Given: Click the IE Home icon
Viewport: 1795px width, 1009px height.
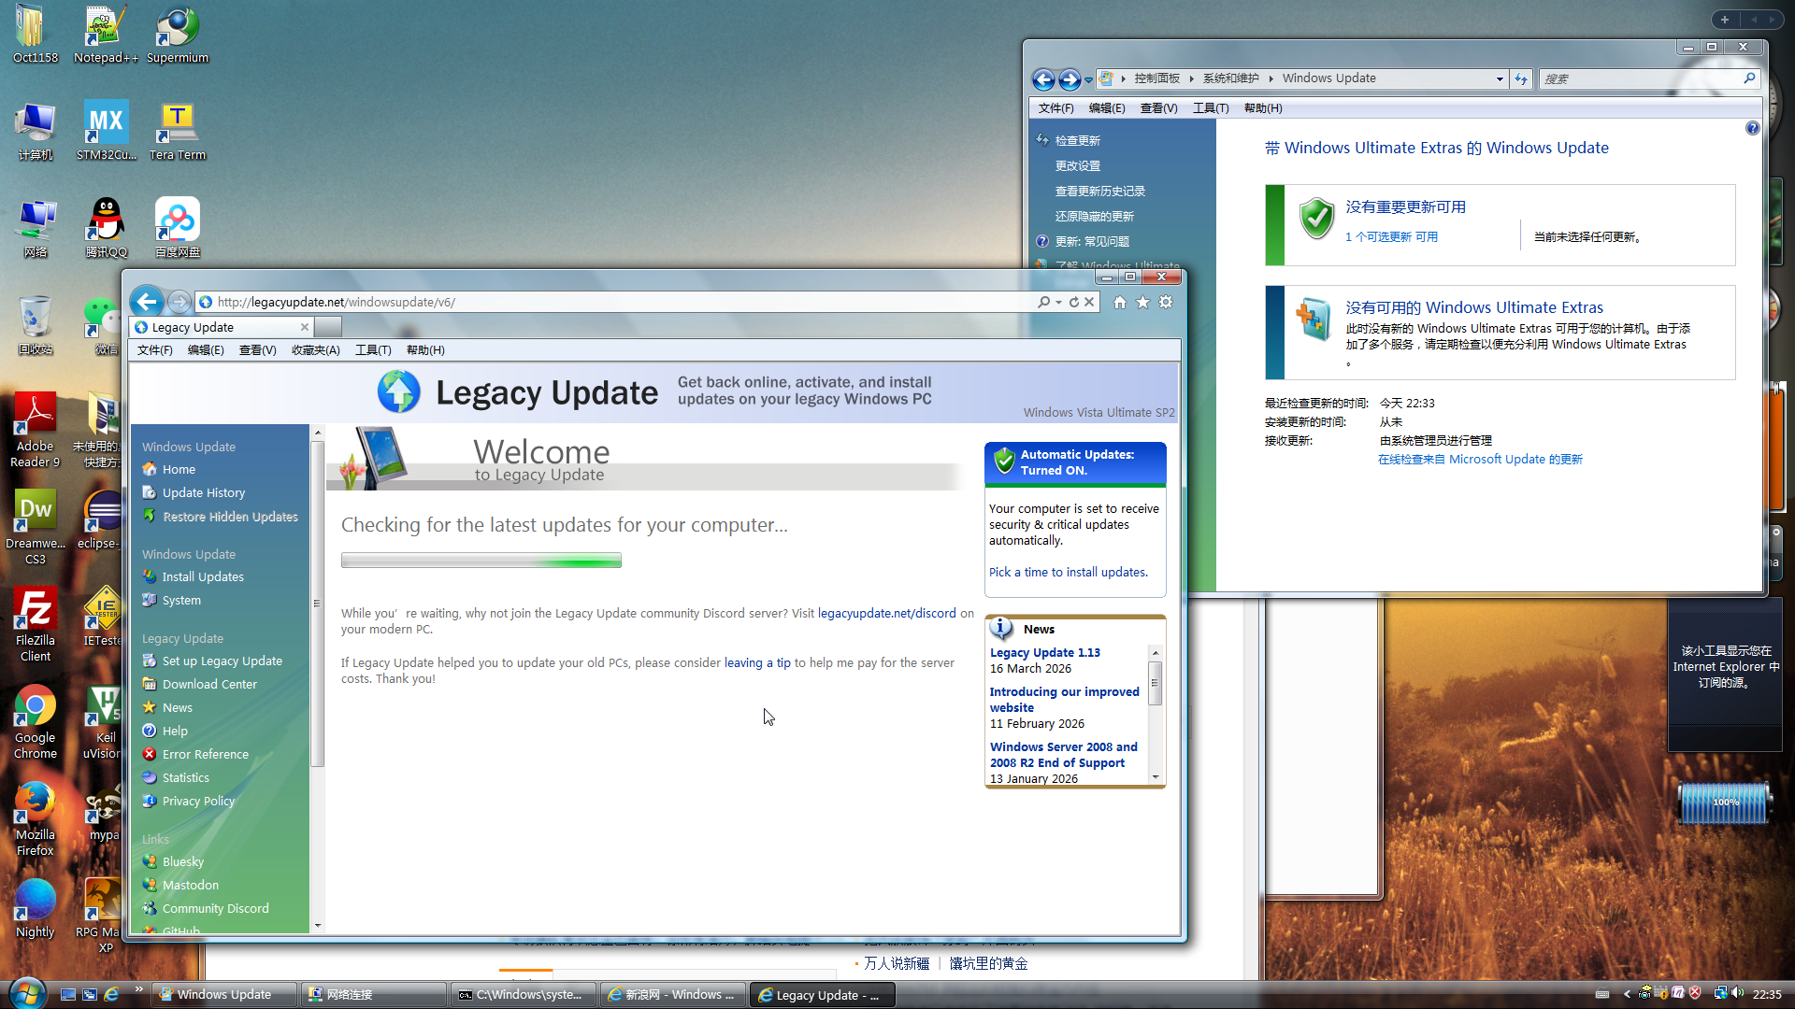Looking at the screenshot, I should tap(1119, 302).
